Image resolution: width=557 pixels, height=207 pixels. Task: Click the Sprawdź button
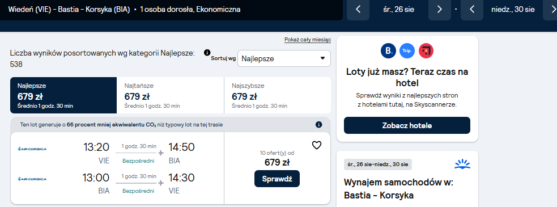pyautogui.click(x=277, y=179)
